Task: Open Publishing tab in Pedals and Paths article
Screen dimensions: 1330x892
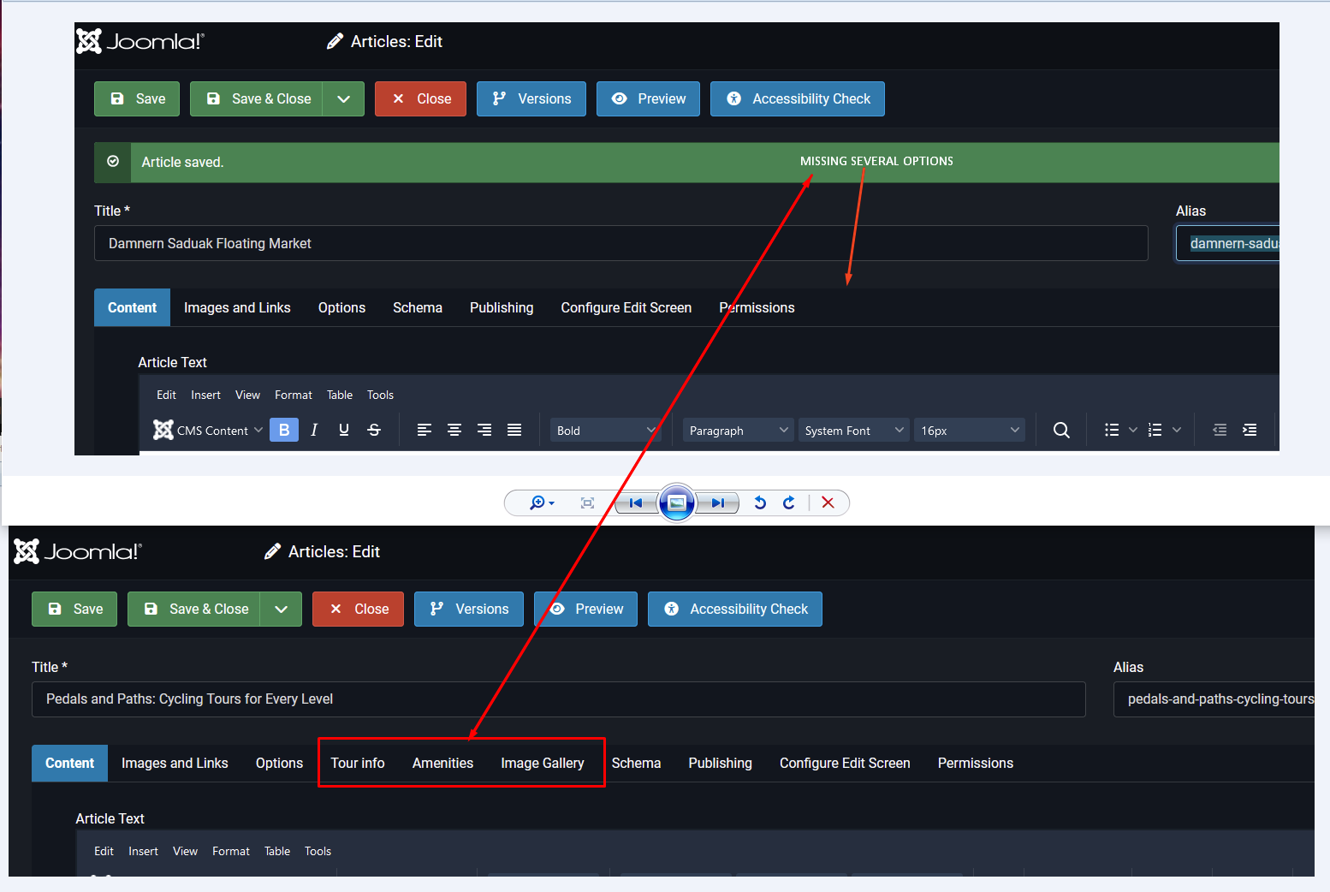Action: pyautogui.click(x=721, y=763)
